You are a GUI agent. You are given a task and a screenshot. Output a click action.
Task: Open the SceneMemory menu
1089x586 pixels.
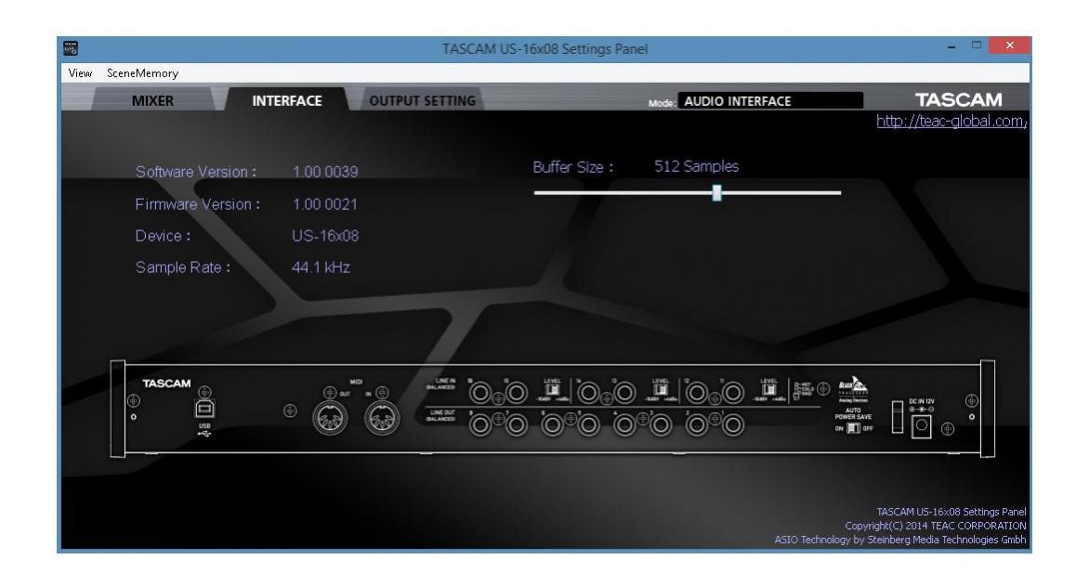pyautogui.click(x=143, y=72)
